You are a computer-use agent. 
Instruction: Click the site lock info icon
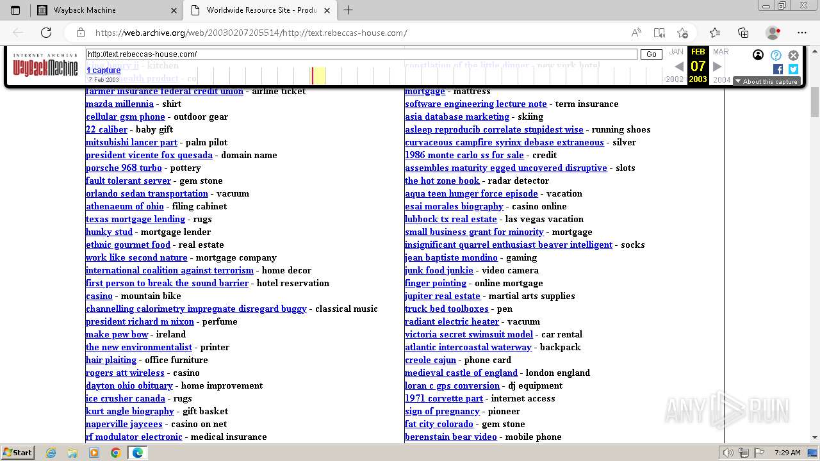(x=81, y=33)
